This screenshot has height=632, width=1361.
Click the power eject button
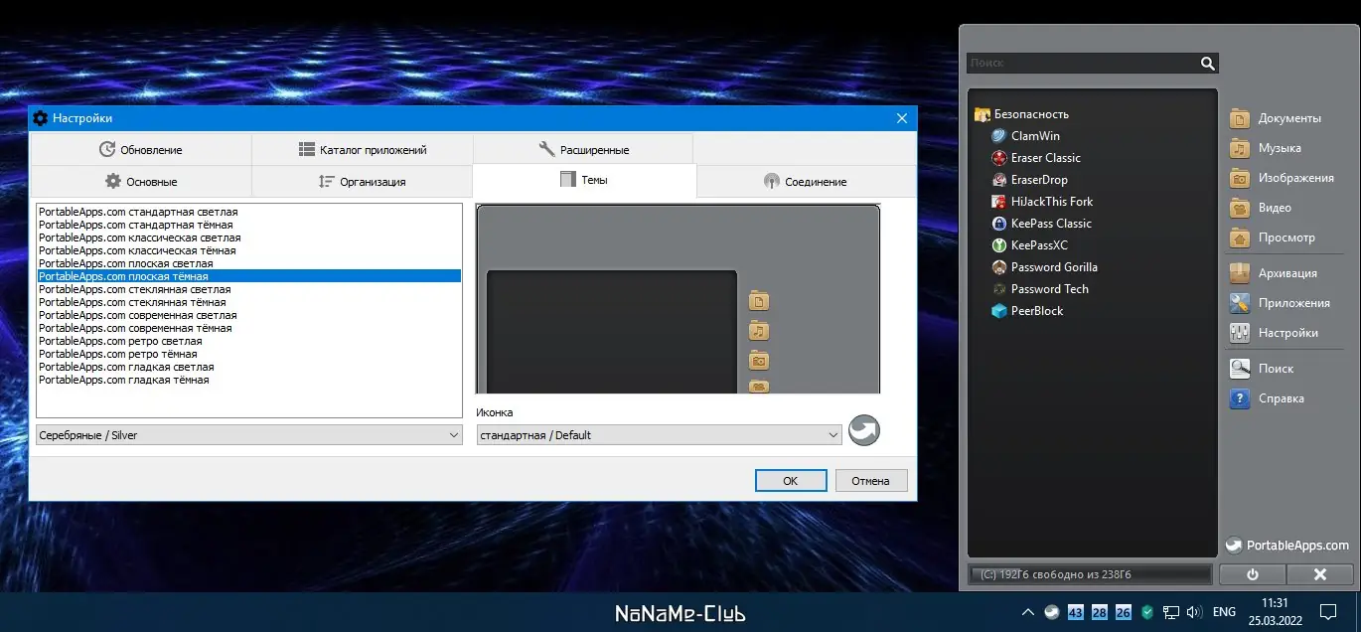(1253, 574)
